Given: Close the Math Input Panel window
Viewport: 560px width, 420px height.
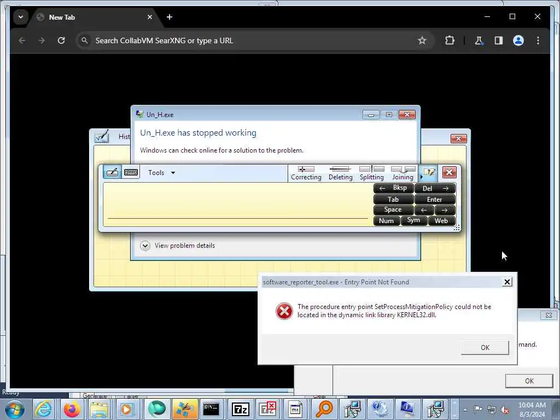Looking at the screenshot, I should [459, 138].
